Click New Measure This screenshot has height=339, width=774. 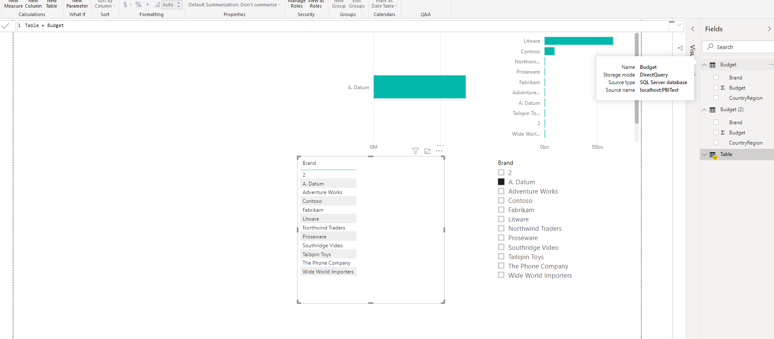(x=14, y=4)
